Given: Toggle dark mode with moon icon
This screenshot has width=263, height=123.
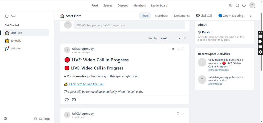Looking at the screenshot, I should pos(231,5).
